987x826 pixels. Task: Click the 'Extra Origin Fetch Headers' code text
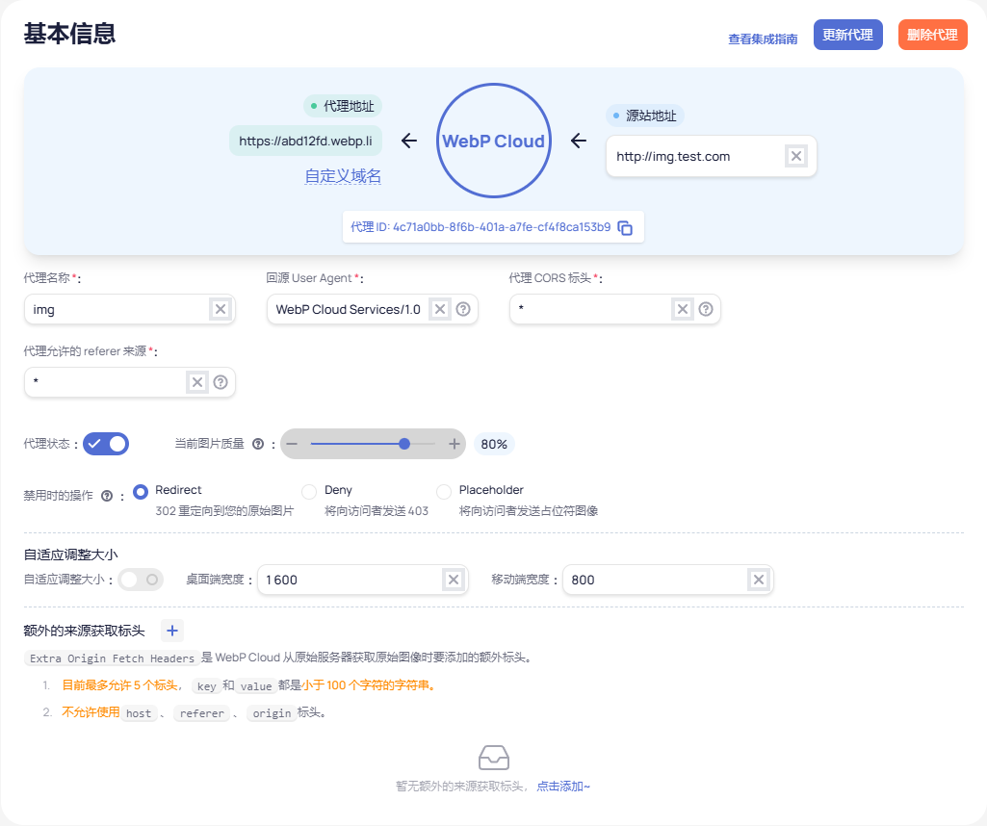pos(112,658)
